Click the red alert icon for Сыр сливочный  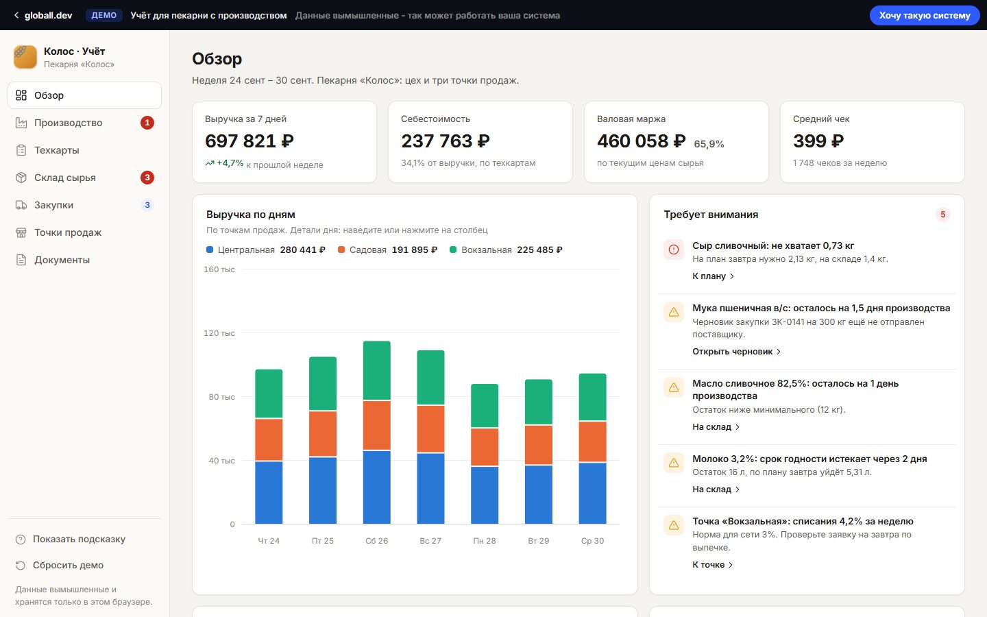coord(674,250)
